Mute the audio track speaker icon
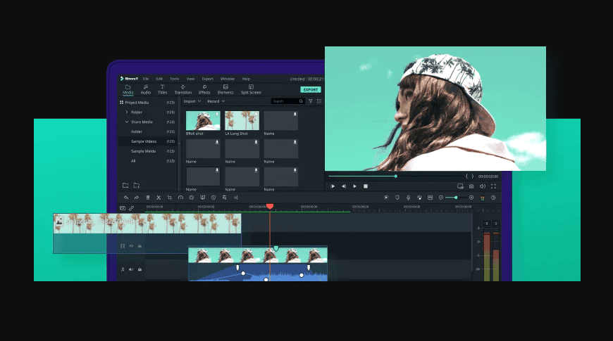This screenshot has height=341, width=613. pos(131,269)
